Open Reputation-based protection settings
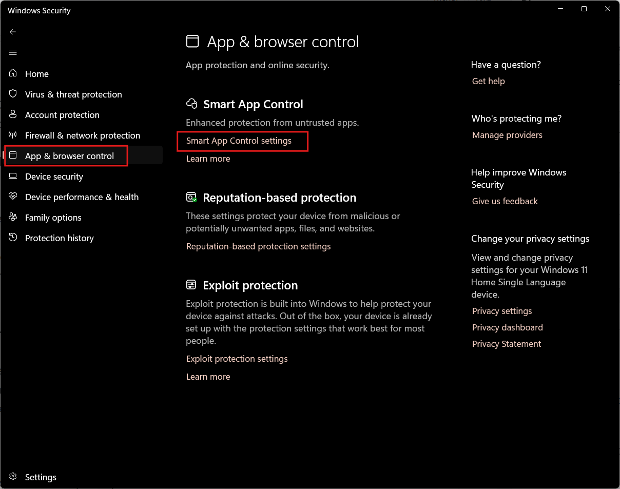Image resolution: width=620 pixels, height=489 pixels. click(258, 246)
